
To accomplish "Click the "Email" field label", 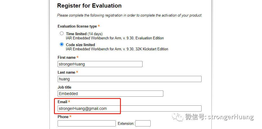I will [62, 102].
